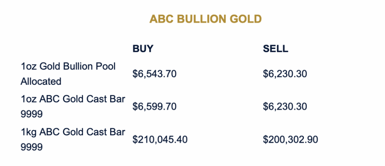Click the $6,543.70 buy price
Image resolution: width=385 pixels, height=166 pixels.
click(x=155, y=74)
